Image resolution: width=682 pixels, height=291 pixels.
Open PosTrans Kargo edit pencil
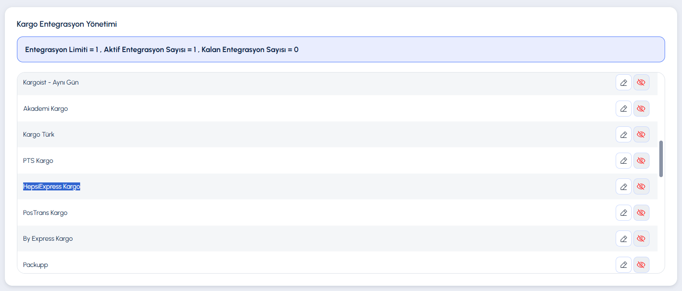point(623,213)
